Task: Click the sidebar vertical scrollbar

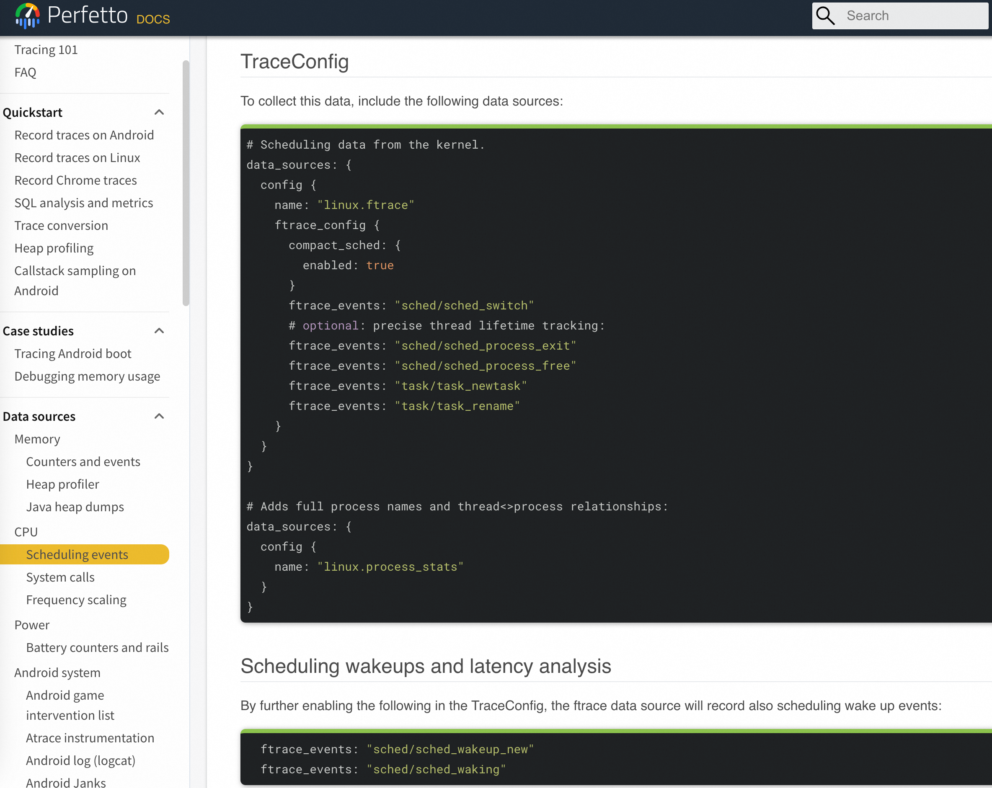Action: pos(186,184)
